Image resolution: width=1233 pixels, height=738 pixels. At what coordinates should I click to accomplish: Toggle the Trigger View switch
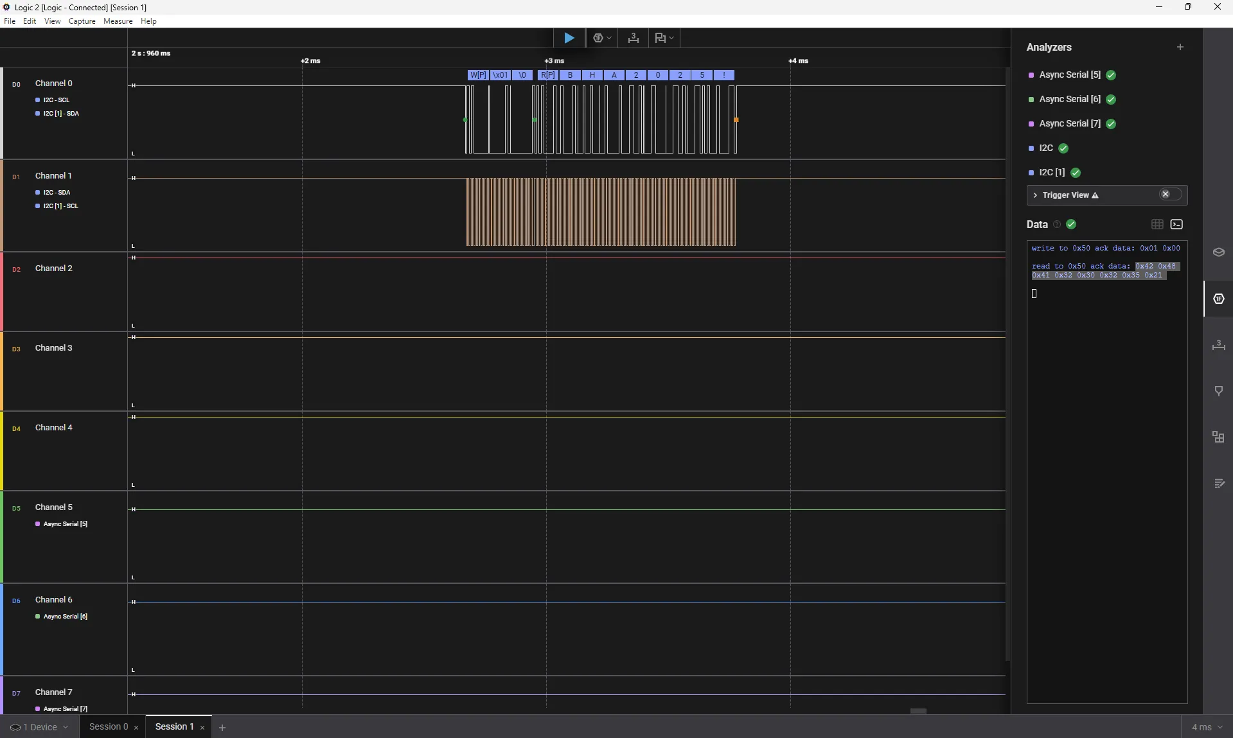pyautogui.click(x=1169, y=195)
